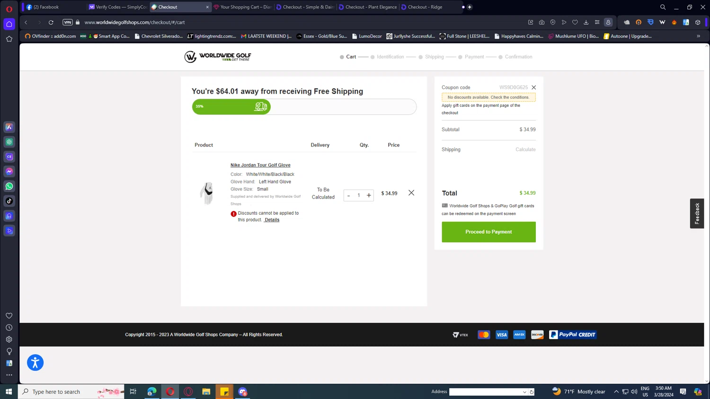Select the Shipping checkout step
Screen dimensions: 710x399
click(x=431, y=57)
